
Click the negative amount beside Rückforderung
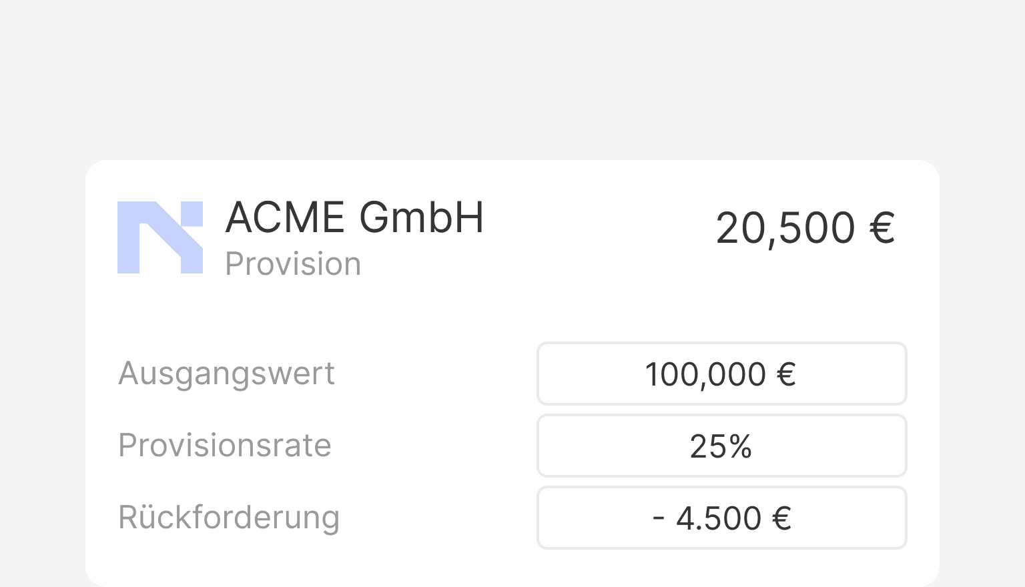[722, 518]
